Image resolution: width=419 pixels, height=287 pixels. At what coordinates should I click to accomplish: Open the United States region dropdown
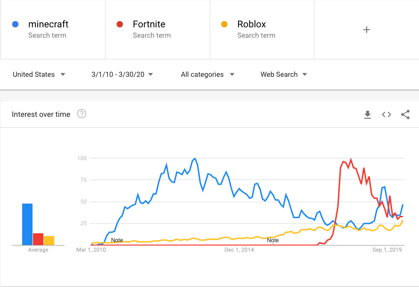tap(39, 74)
